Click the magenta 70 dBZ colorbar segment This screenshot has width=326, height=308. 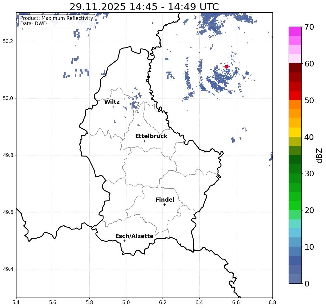(295, 31)
